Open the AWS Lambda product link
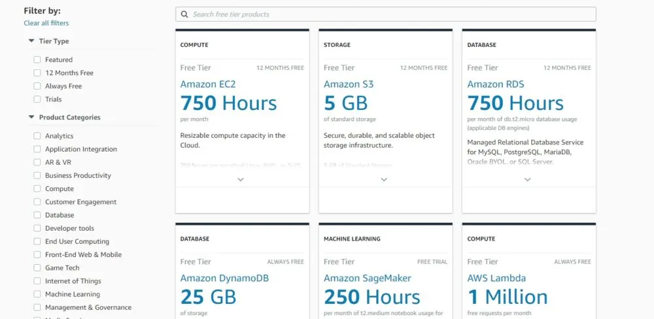 pos(496,278)
